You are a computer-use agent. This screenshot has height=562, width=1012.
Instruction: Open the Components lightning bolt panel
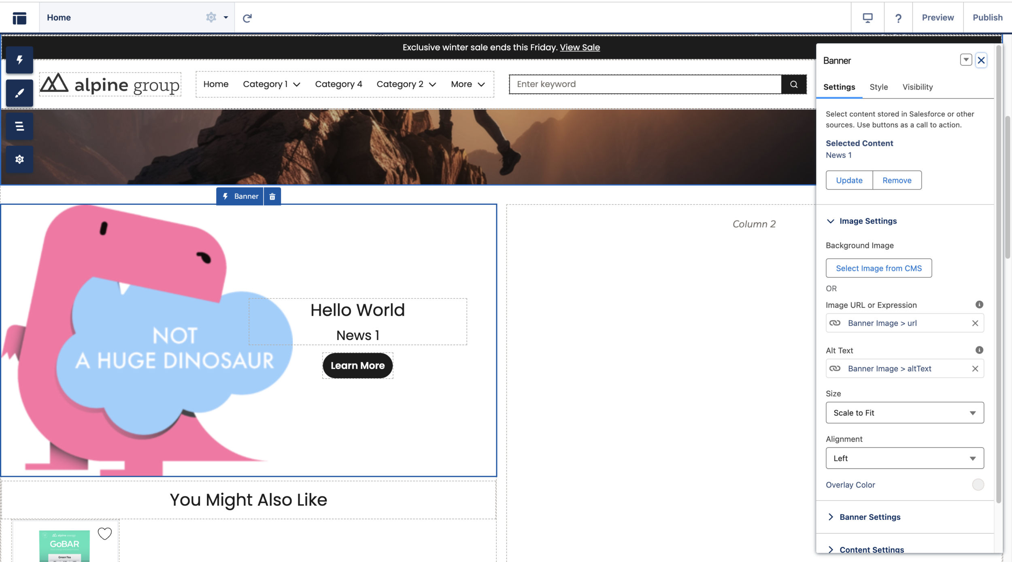19,60
